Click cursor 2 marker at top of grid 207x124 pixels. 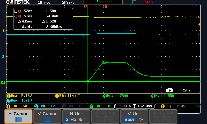(x=85, y=6)
